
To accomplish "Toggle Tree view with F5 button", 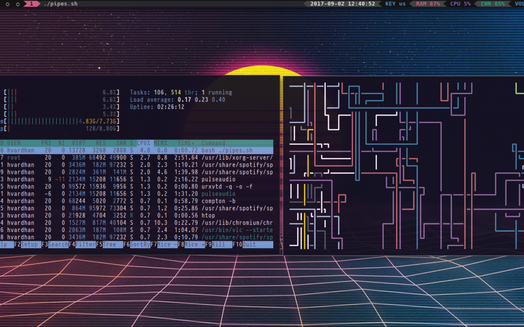I will 110,245.
